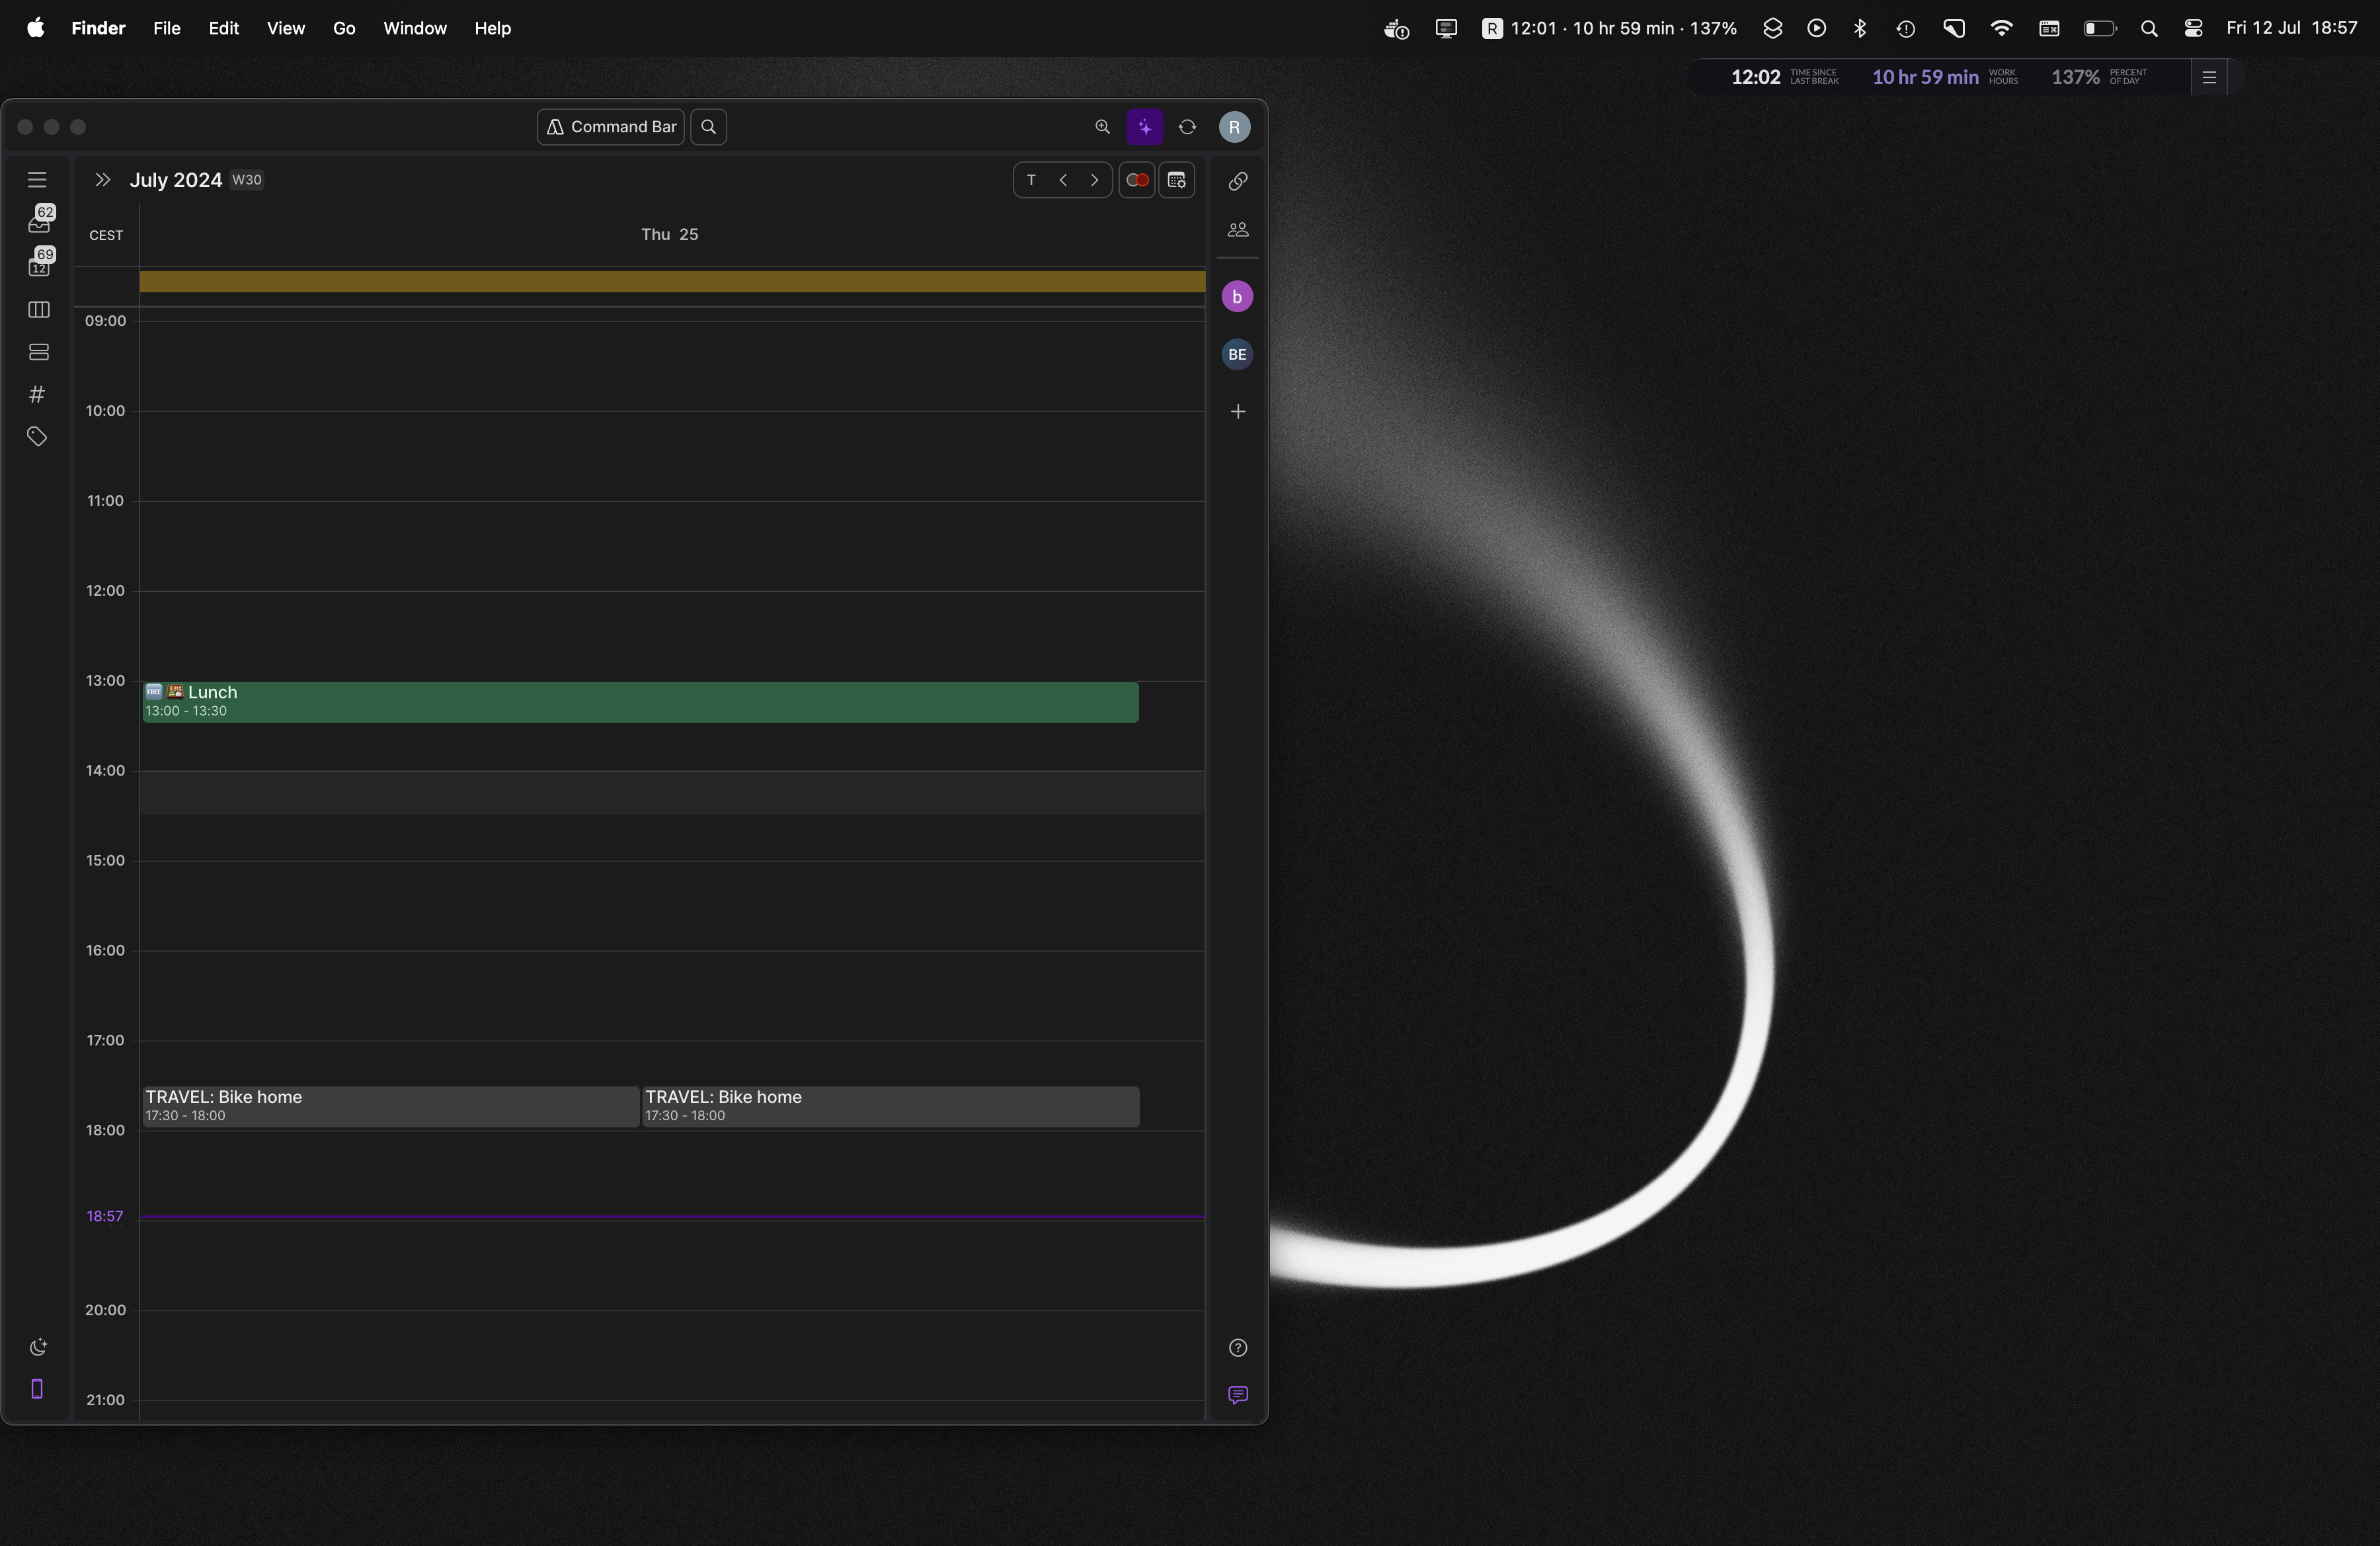Click the search button next to Command Bar
2380x1546 pixels.
click(708, 127)
